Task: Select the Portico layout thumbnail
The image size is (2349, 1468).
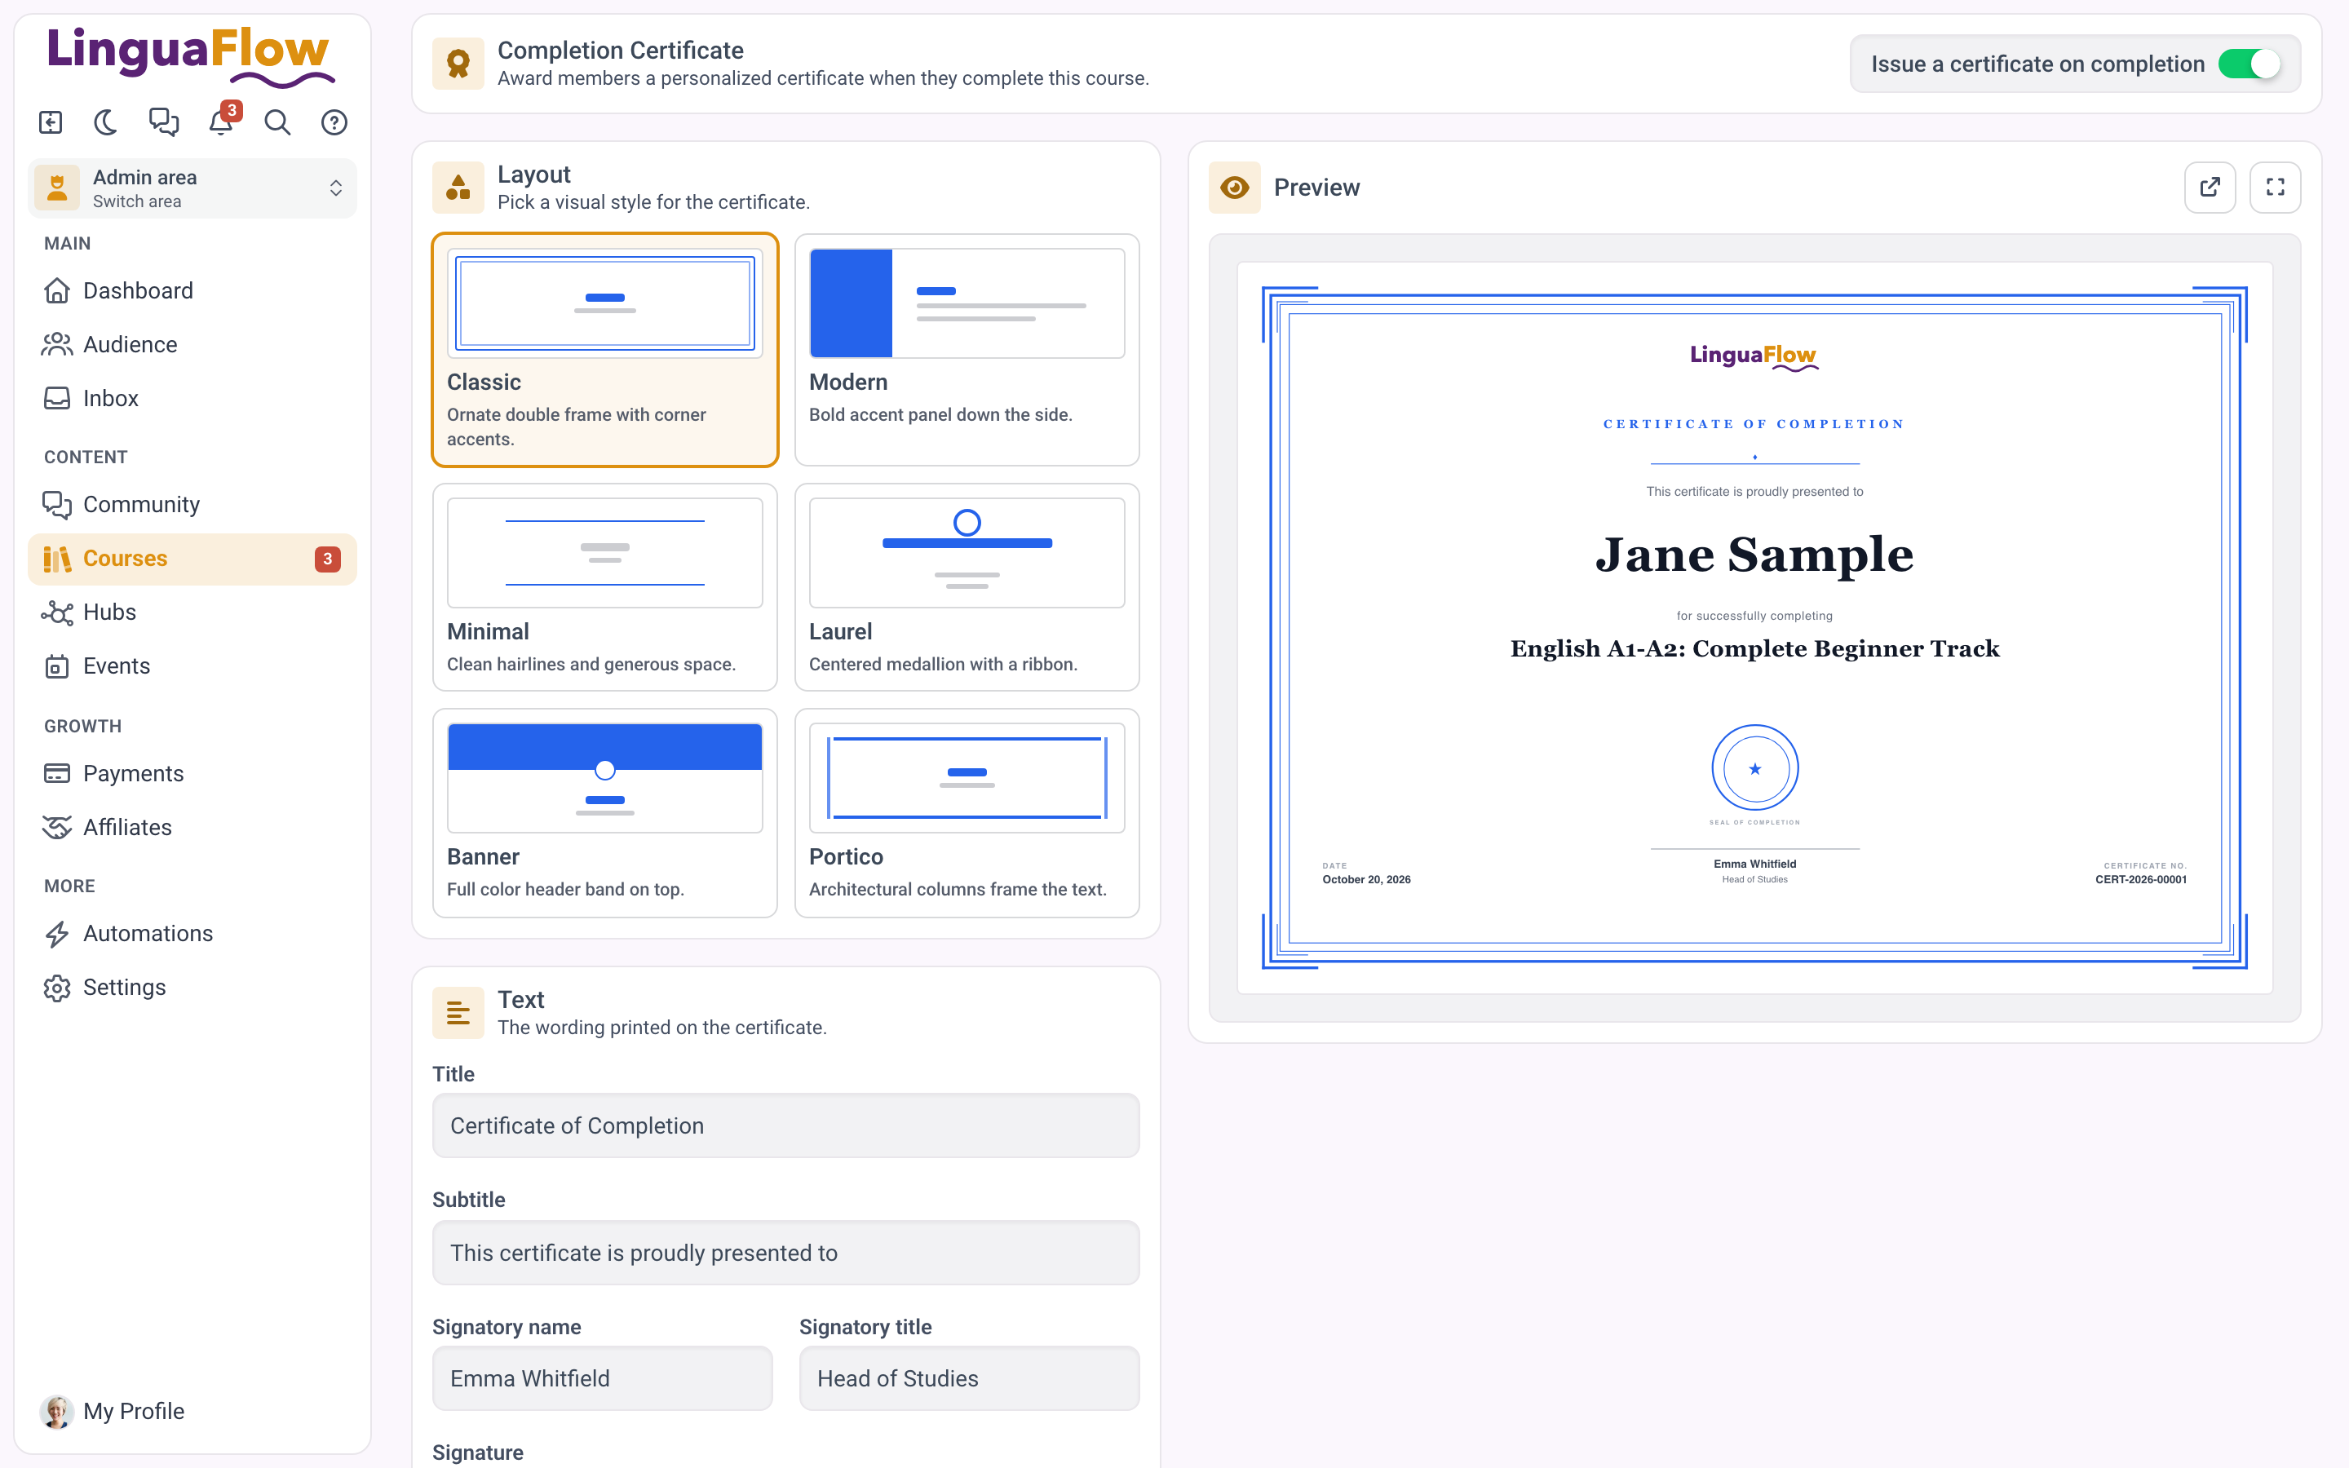Action: [967, 778]
